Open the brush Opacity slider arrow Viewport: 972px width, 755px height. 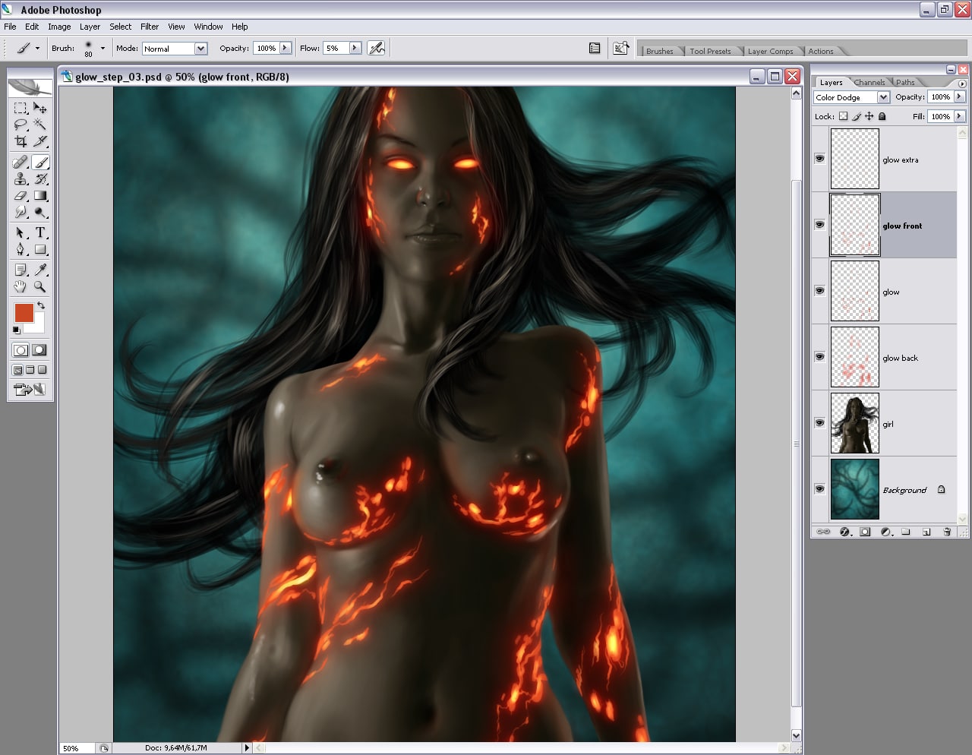point(286,48)
